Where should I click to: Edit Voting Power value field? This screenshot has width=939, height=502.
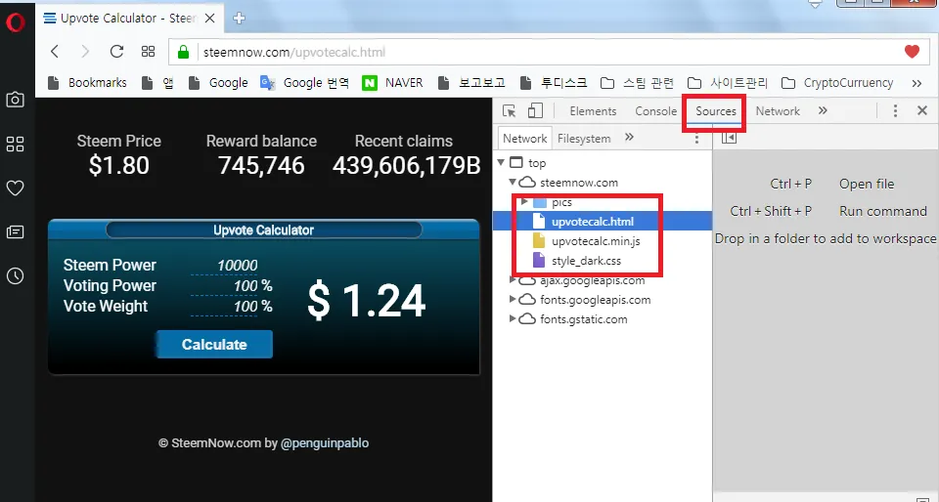coord(225,286)
